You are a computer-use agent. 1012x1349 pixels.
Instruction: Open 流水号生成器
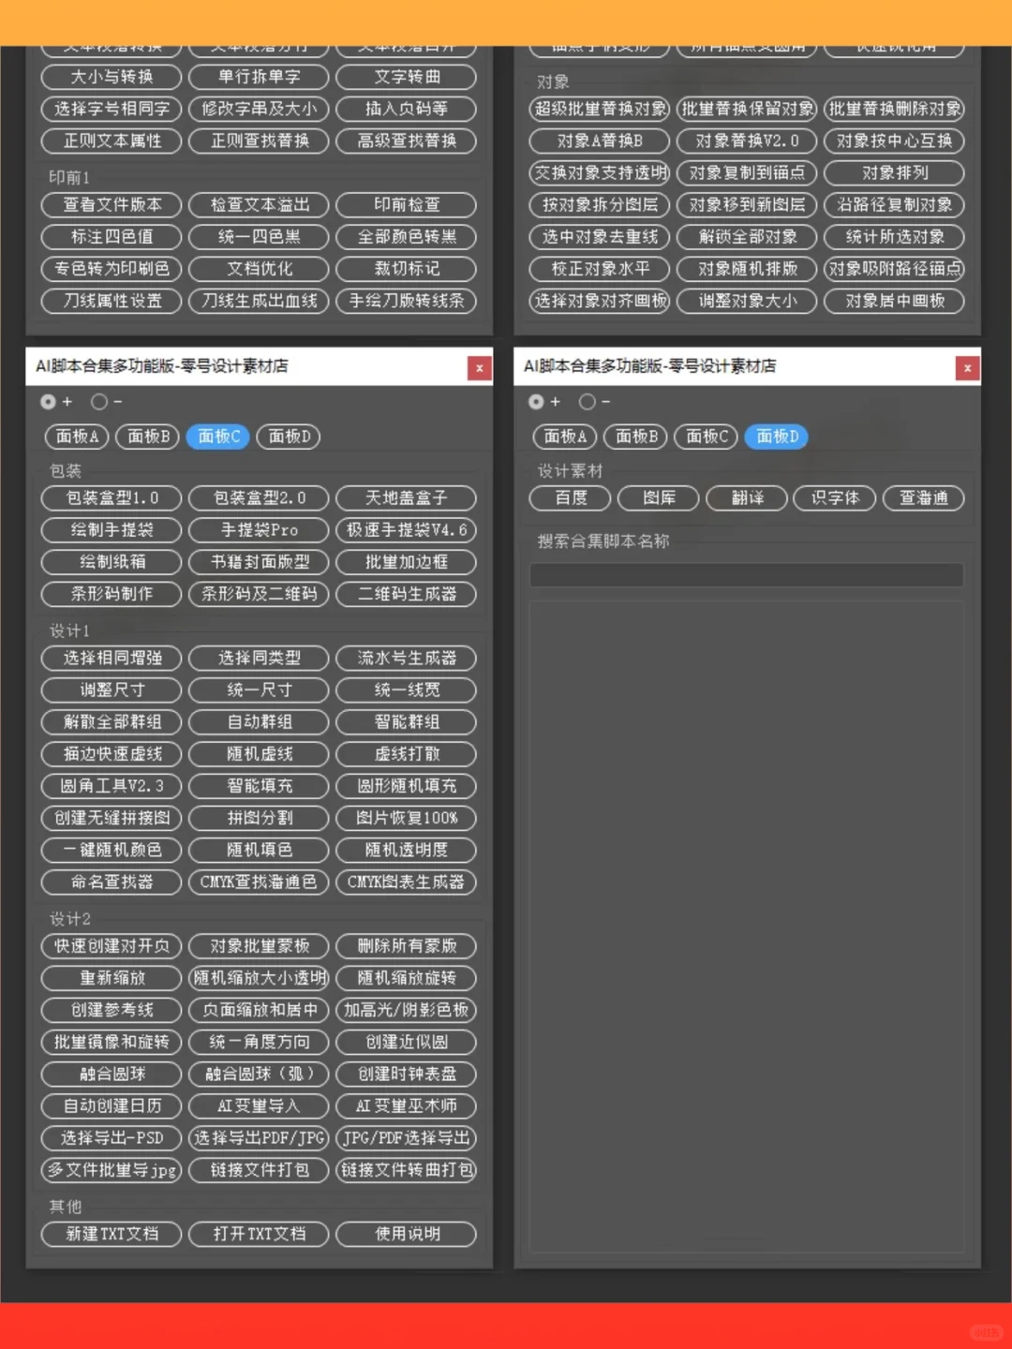[x=406, y=659]
